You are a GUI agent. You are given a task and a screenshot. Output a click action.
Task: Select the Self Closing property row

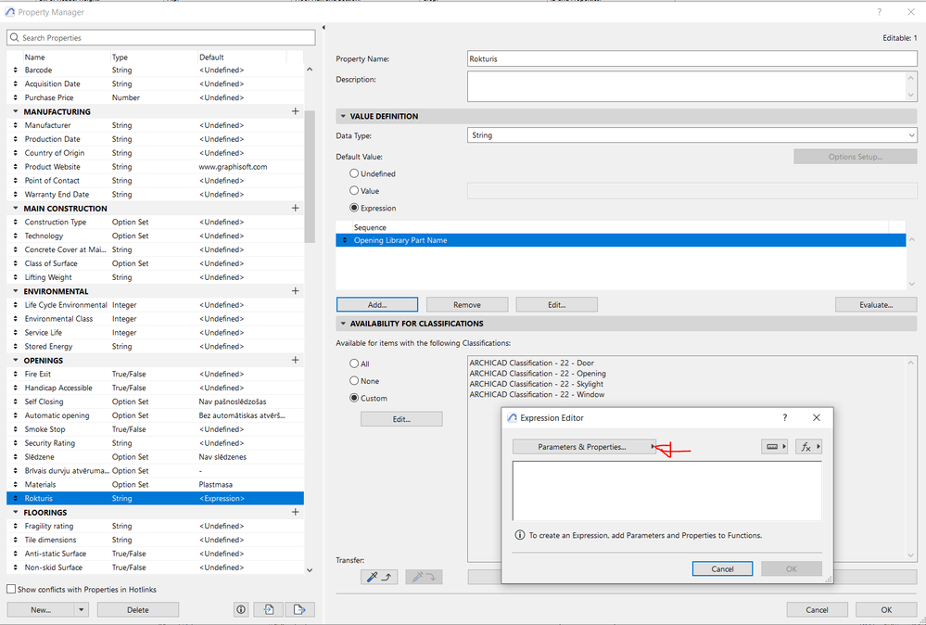pos(156,402)
